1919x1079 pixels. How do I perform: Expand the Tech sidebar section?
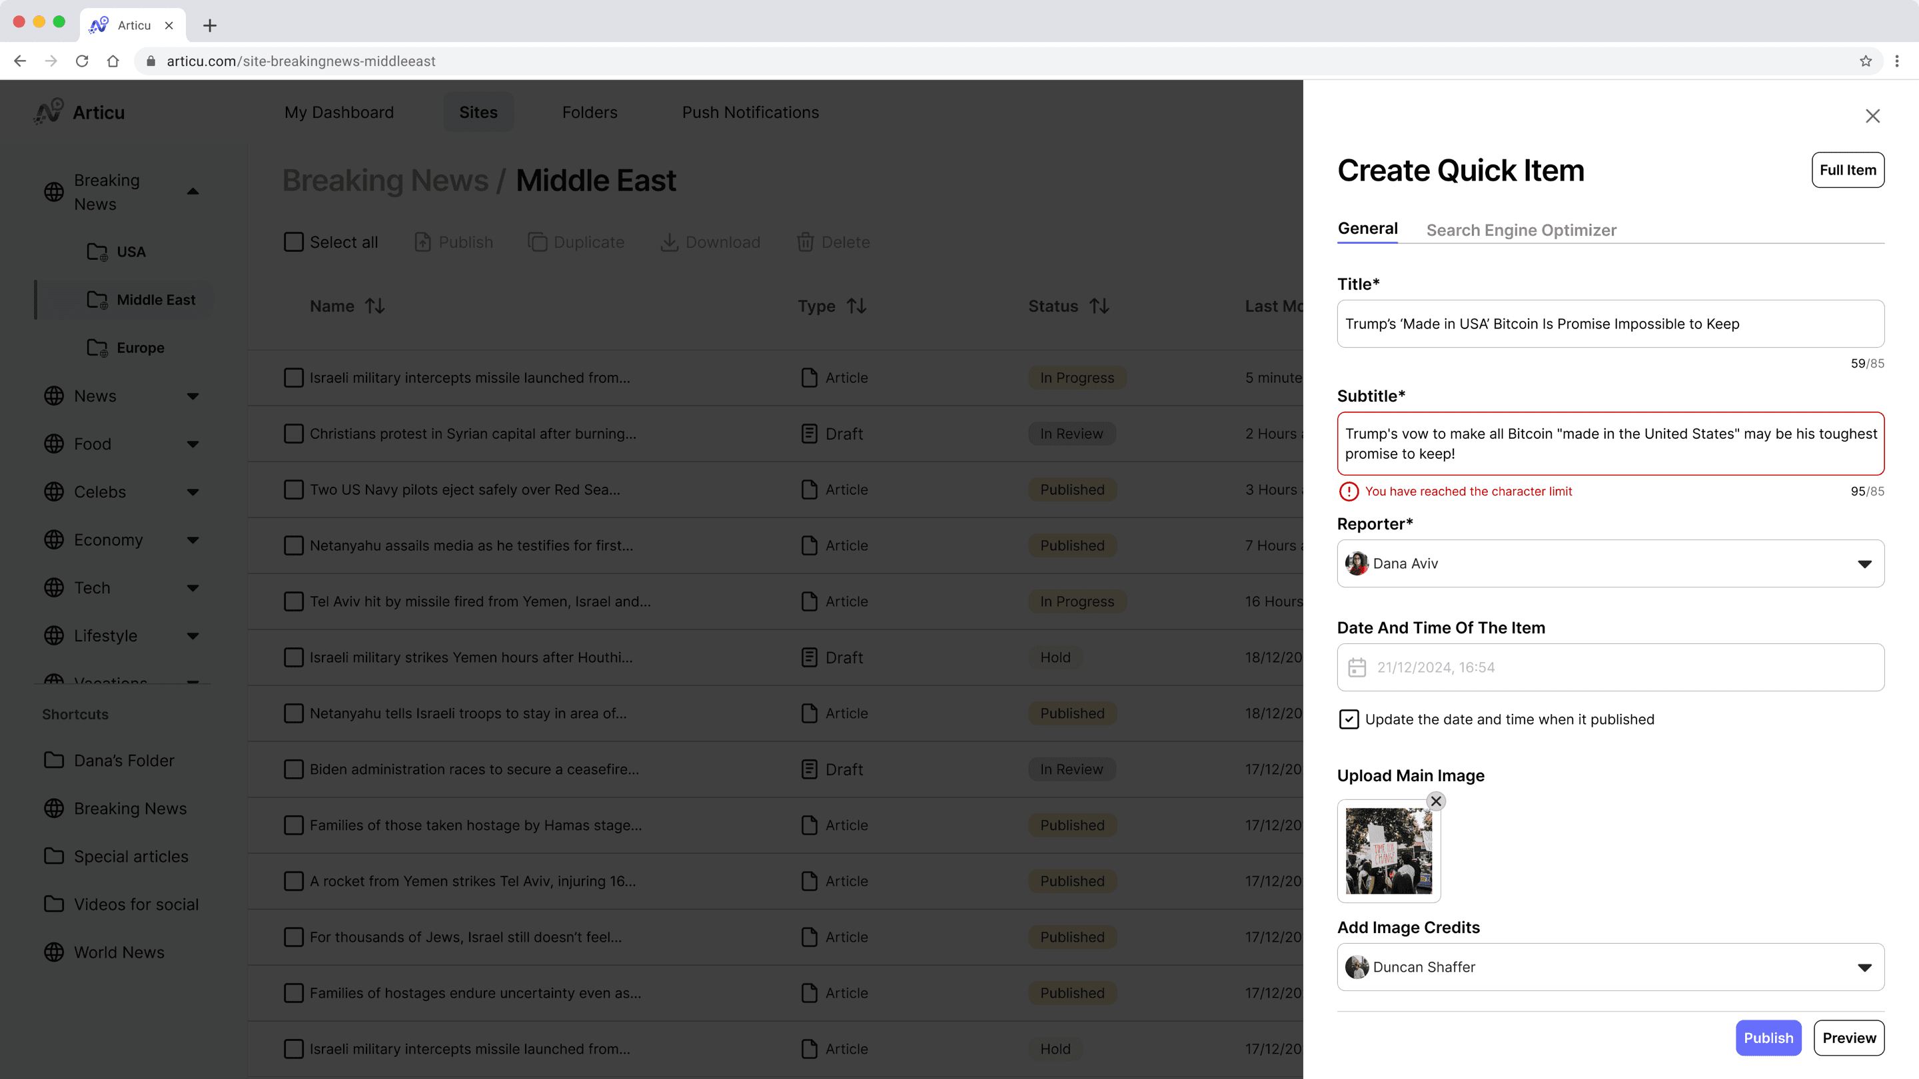click(x=193, y=588)
